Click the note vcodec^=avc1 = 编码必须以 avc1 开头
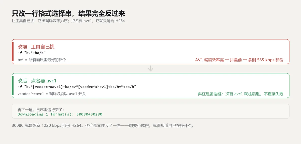Screen dimensions: 301x144 [x=52, y=94]
